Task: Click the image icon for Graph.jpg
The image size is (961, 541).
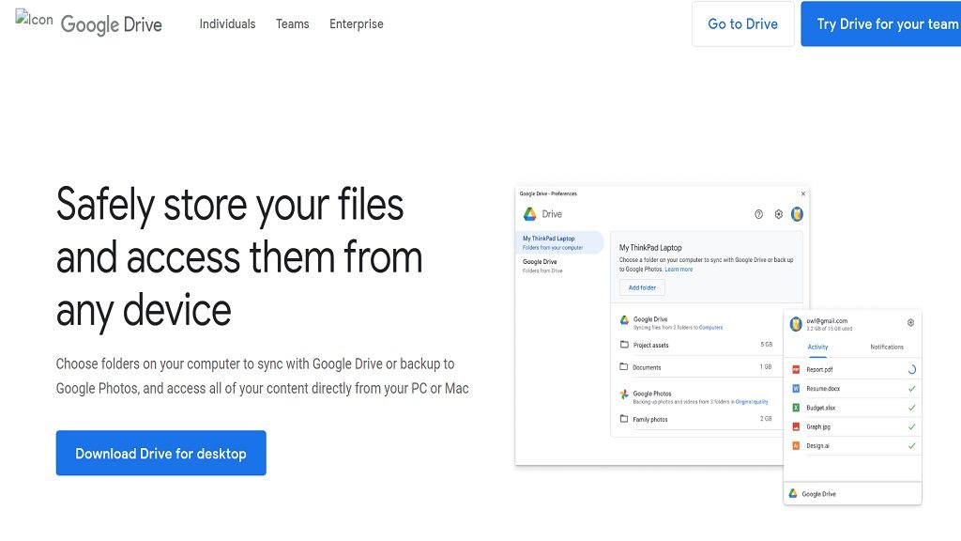Action: pos(796,426)
